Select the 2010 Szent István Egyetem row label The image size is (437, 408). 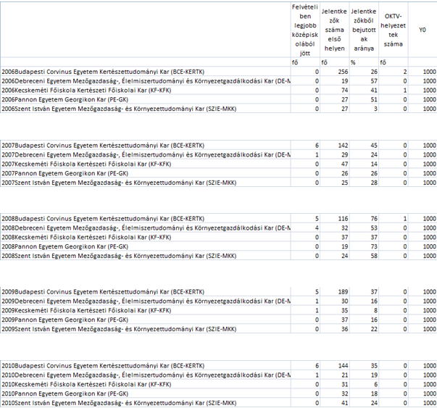pyautogui.click(x=145, y=402)
